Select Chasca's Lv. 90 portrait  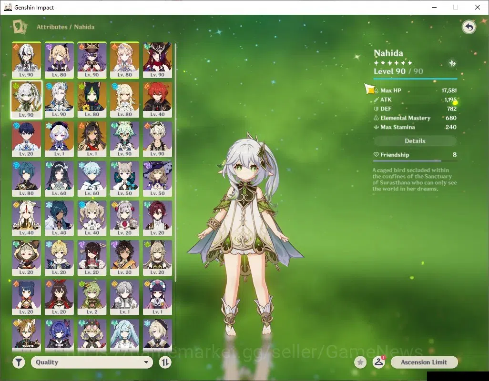tap(157, 60)
